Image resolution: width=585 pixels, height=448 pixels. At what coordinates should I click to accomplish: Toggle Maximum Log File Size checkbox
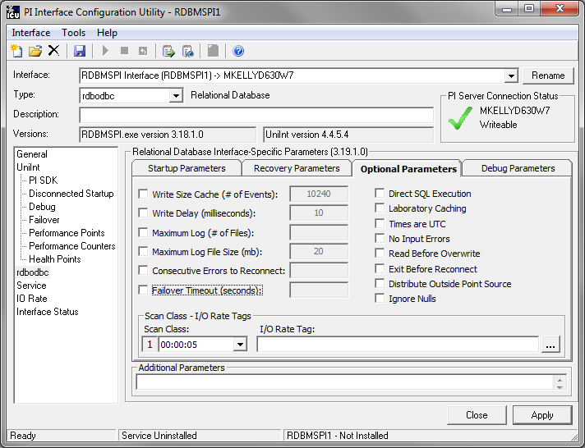coord(143,252)
